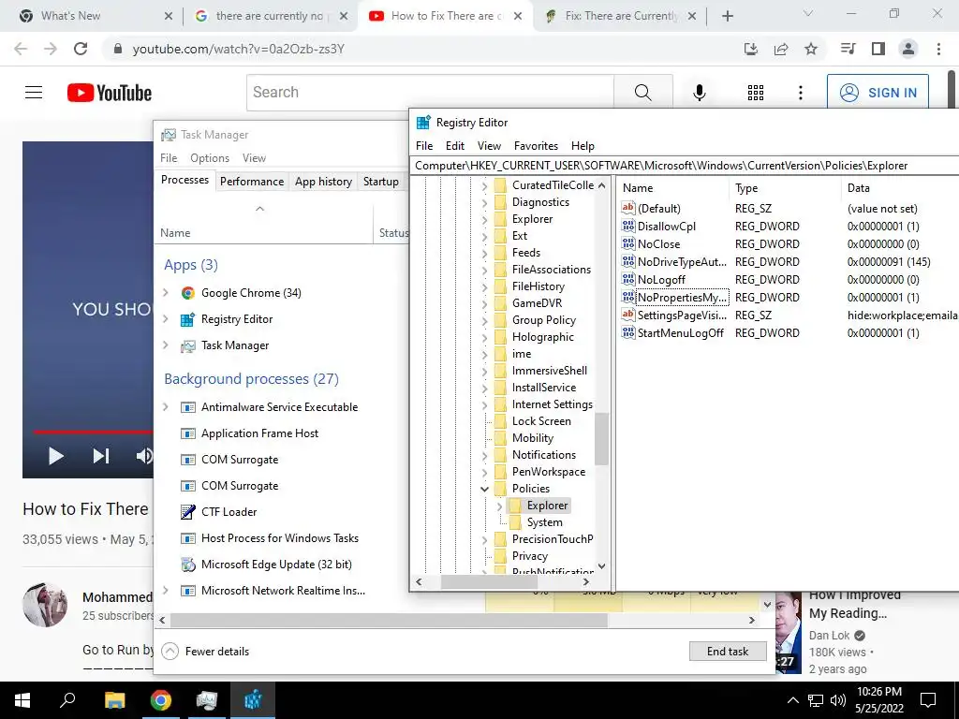Click the Task Manager horizontal scrollbar
The width and height of the screenshot is (959, 719).
pyautogui.click(x=389, y=620)
